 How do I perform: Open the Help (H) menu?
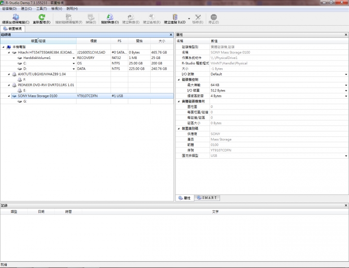coord(72,9)
